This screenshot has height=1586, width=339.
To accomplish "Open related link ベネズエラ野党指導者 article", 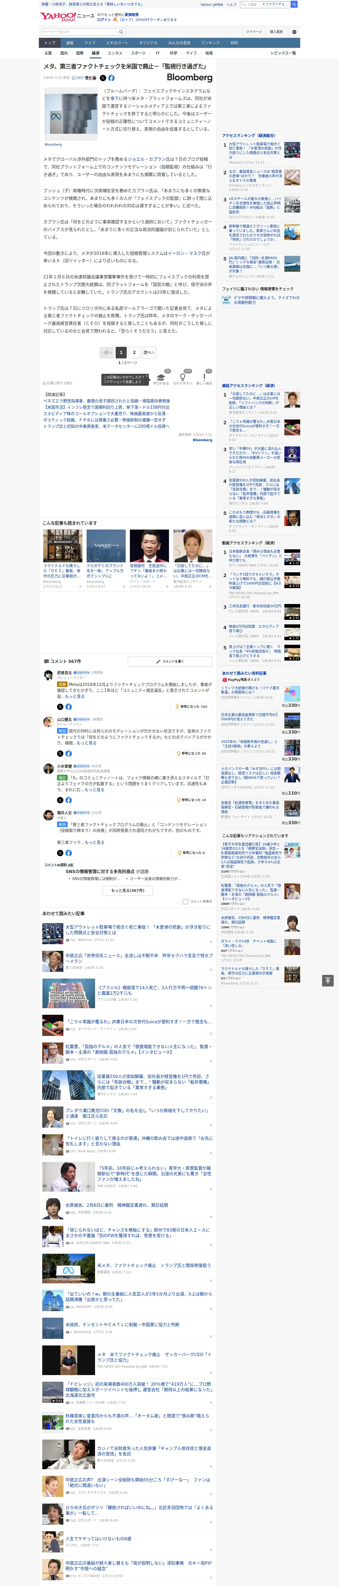I will tap(106, 401).
